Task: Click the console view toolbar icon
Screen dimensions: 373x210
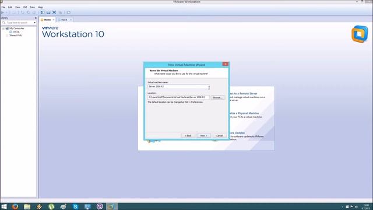Action: pyautogui.click(x=69, y=12)
